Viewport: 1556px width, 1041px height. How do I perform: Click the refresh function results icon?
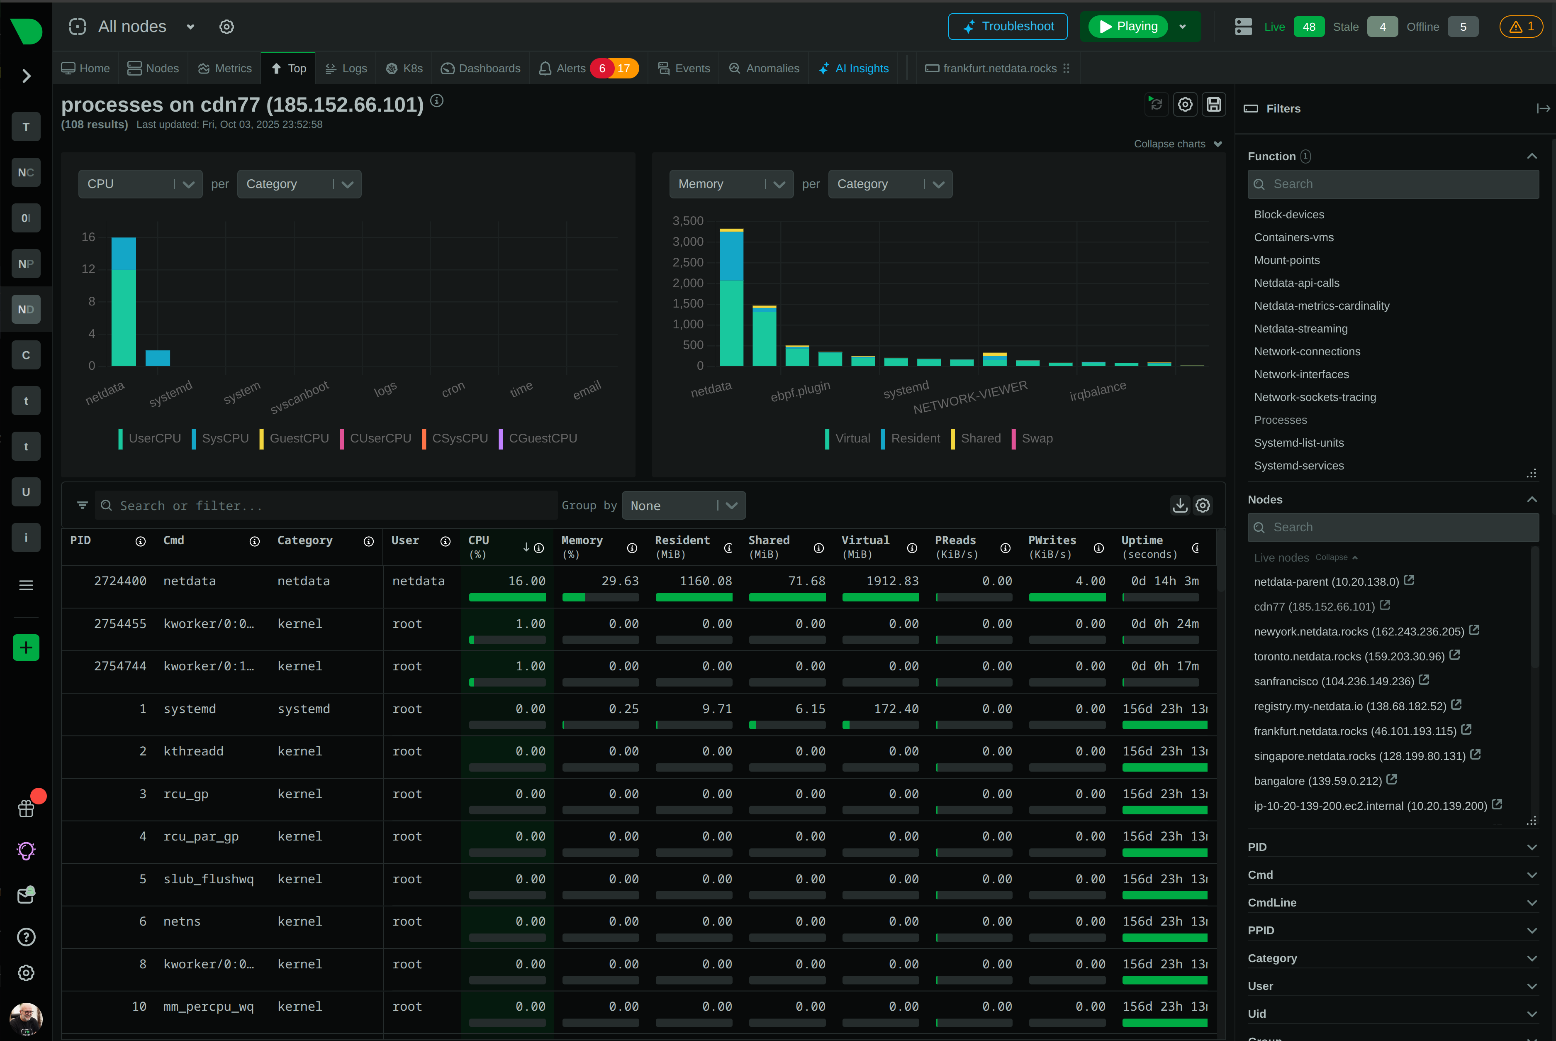(1156, 104)
